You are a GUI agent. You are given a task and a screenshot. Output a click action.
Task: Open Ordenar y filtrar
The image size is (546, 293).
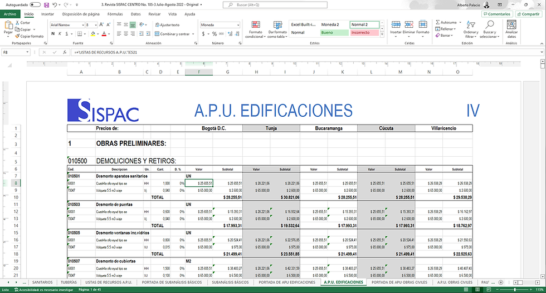coord(471,29)
